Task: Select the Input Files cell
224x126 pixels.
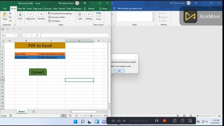Action: 26,54
